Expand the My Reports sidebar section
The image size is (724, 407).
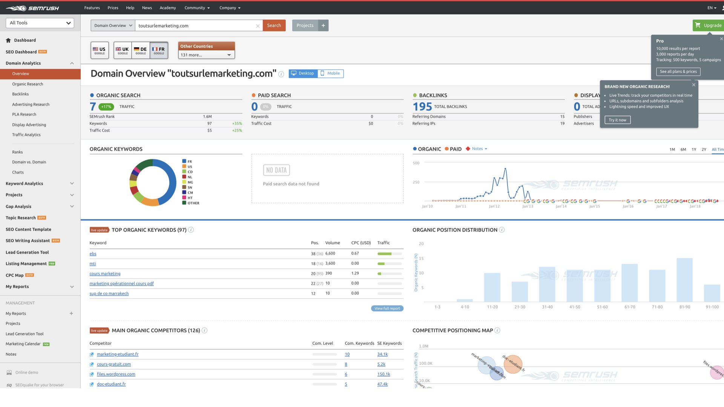tap(72, 287)
